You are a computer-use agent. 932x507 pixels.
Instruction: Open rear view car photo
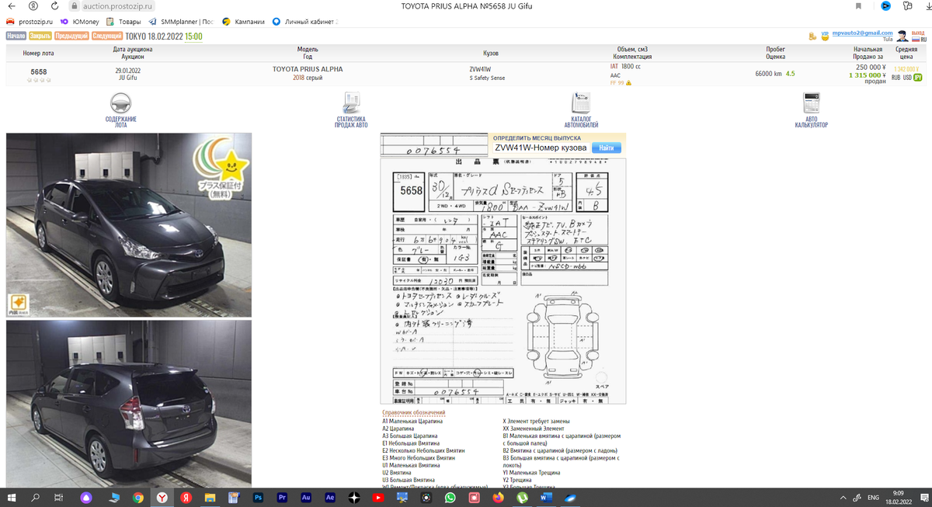coord(129,404)
